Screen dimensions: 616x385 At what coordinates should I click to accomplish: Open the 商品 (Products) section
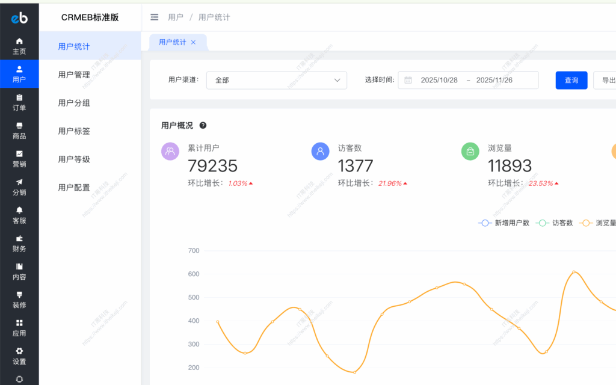click(x=19, y=131)
